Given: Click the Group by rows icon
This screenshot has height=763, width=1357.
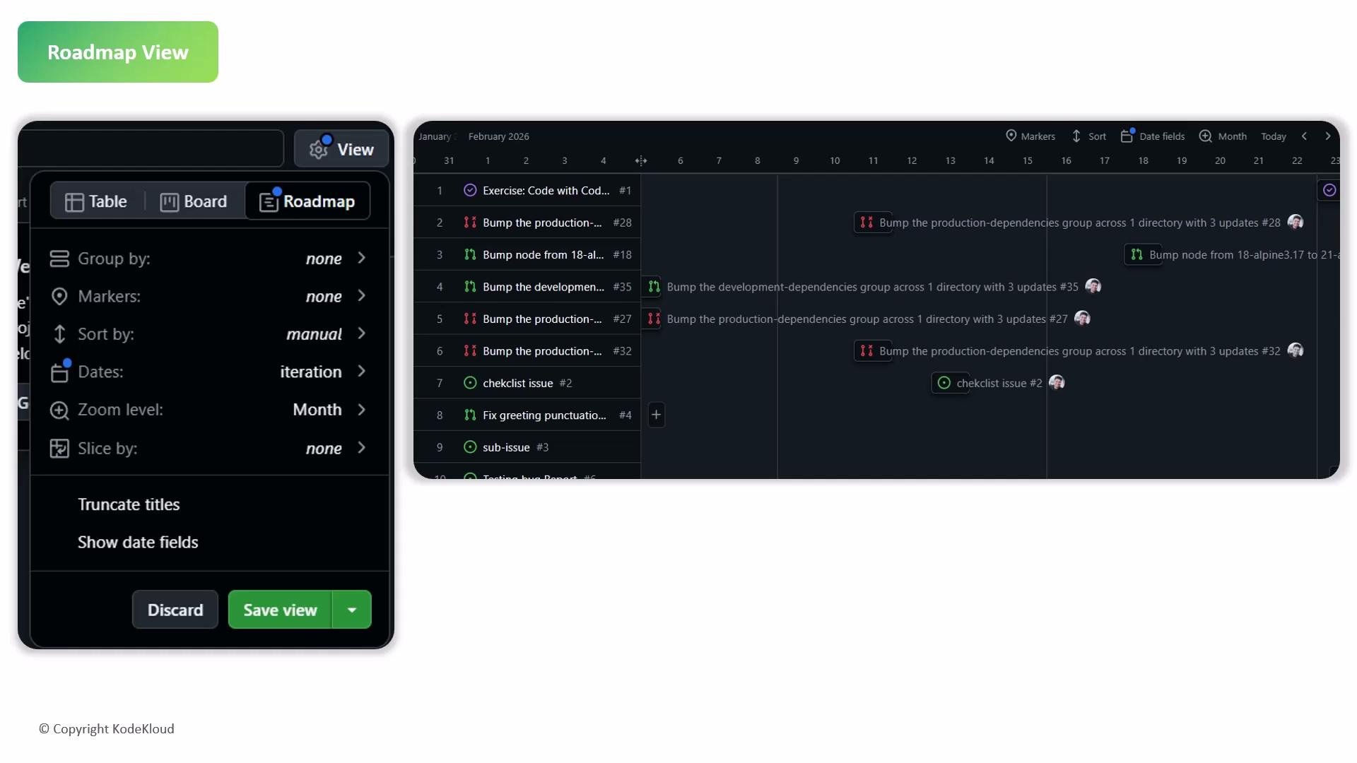Looking at the screenshot, I should [x=59, y=259].
